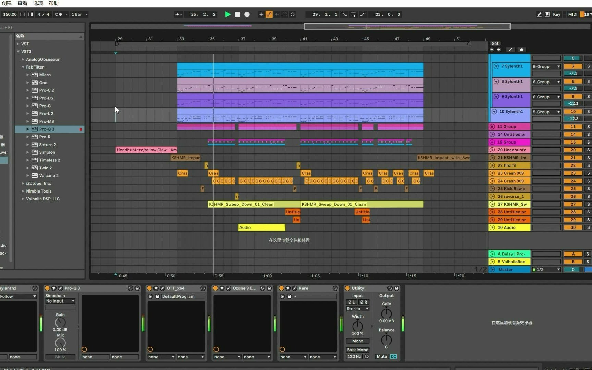The height and width of the screenshot is (370, 592).
Task: Toggle return track A activator
Action: pos(573,254)
